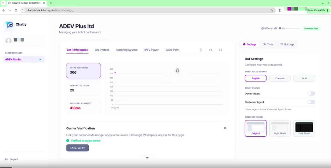
Task: Click the browser forward arrow
Action: [10, 10]
